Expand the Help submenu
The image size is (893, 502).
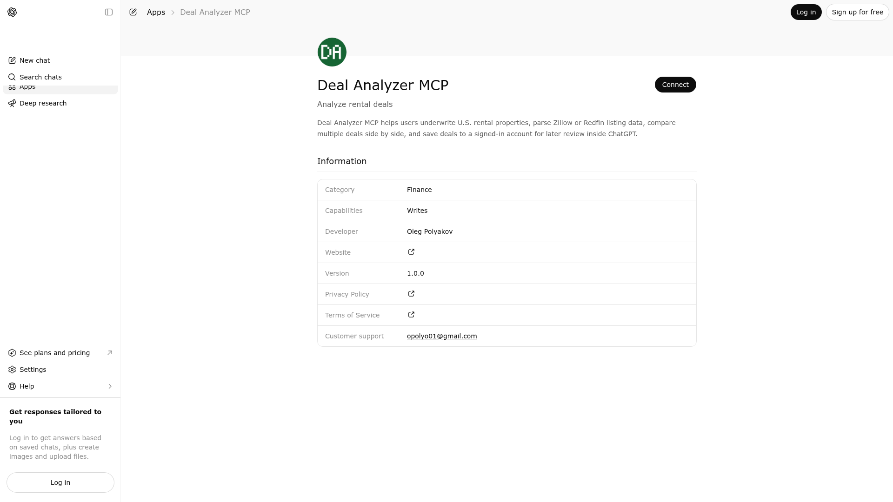(x=60, y=386)
